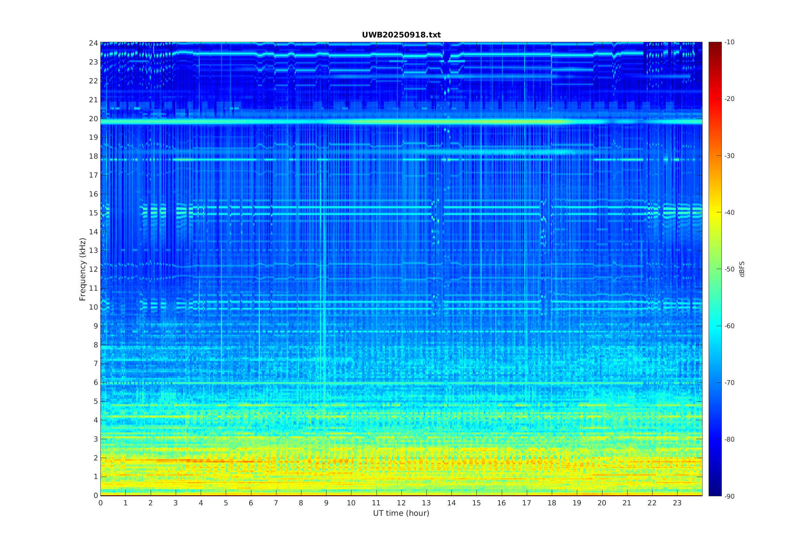Click the dBFS colorbar label

[742, 269]
